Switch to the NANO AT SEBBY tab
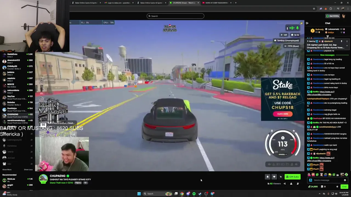Screen dimensions: 351x197 click(x=217, y=3)
